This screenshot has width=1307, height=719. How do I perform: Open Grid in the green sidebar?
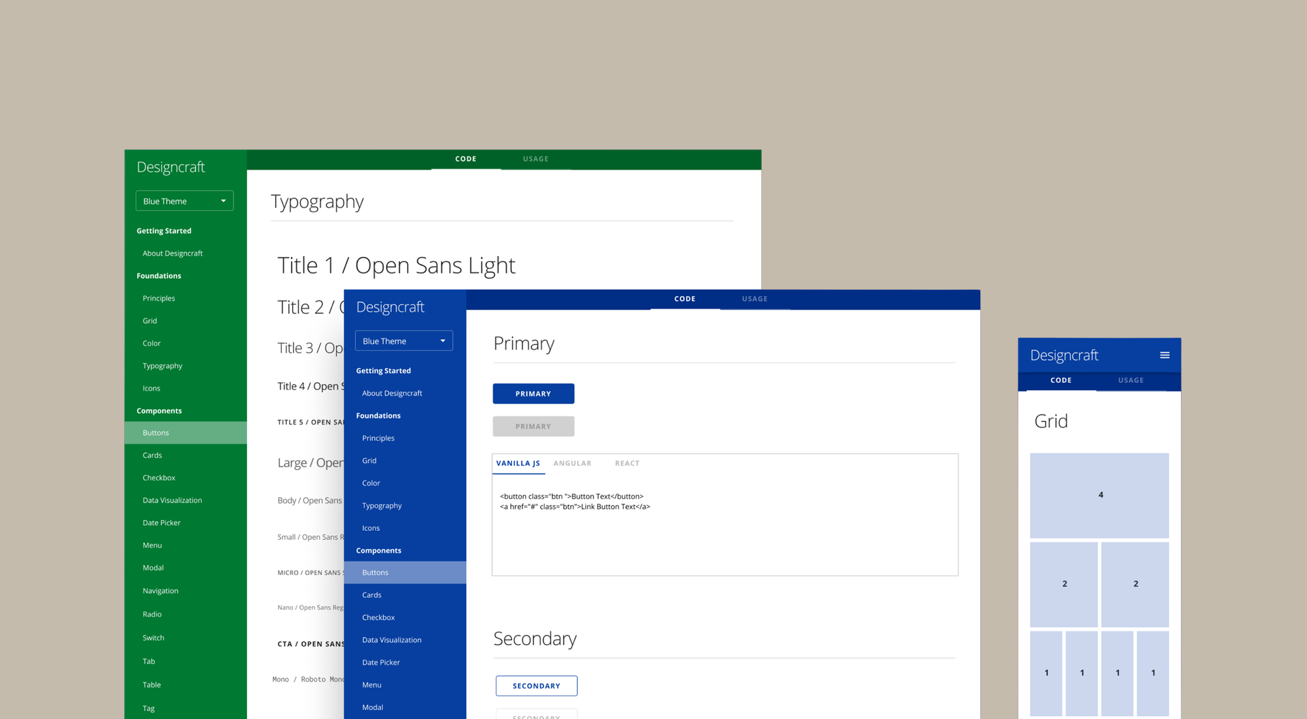pyautogui.click(x=150, y=321)
